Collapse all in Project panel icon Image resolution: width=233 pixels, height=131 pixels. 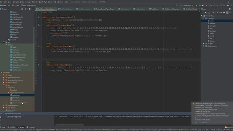coord(25,9)
